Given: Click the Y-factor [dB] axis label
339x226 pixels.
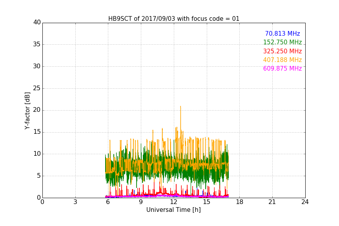Looking at the screenshot, I should pyautogui.click(x=27, y=111).
